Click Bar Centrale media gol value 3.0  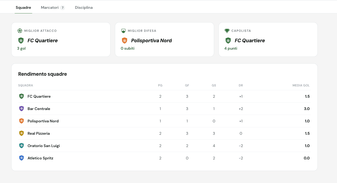point(307,109)
